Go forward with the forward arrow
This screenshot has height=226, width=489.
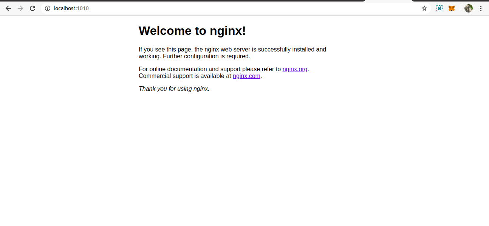pyautogui.click(x=20, y=8)
